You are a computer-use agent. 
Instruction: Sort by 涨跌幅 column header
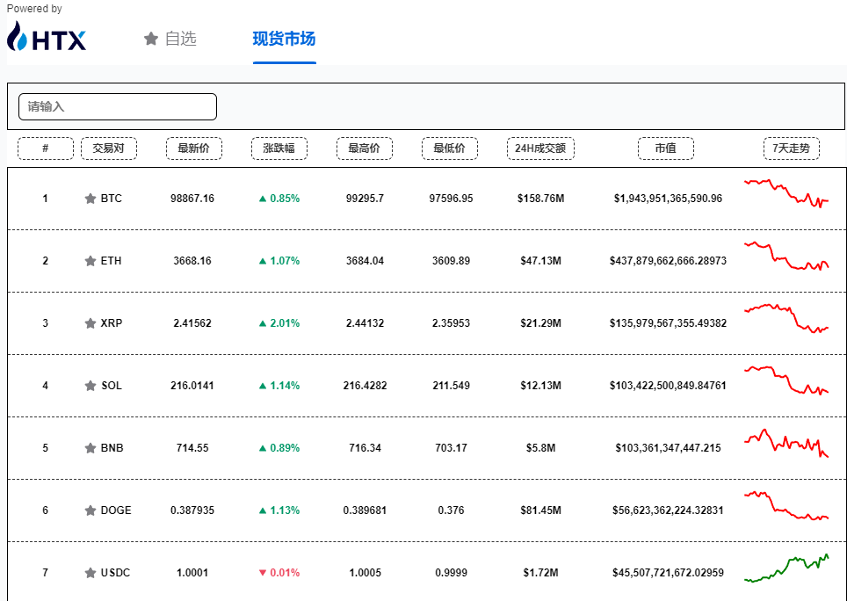(279, 148)
